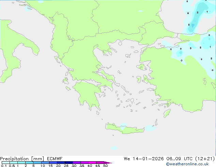Screen dimensions: 216x167
Task: Click the 25–30 mm darkest navy legend swatch
Action: click(69, 163)
